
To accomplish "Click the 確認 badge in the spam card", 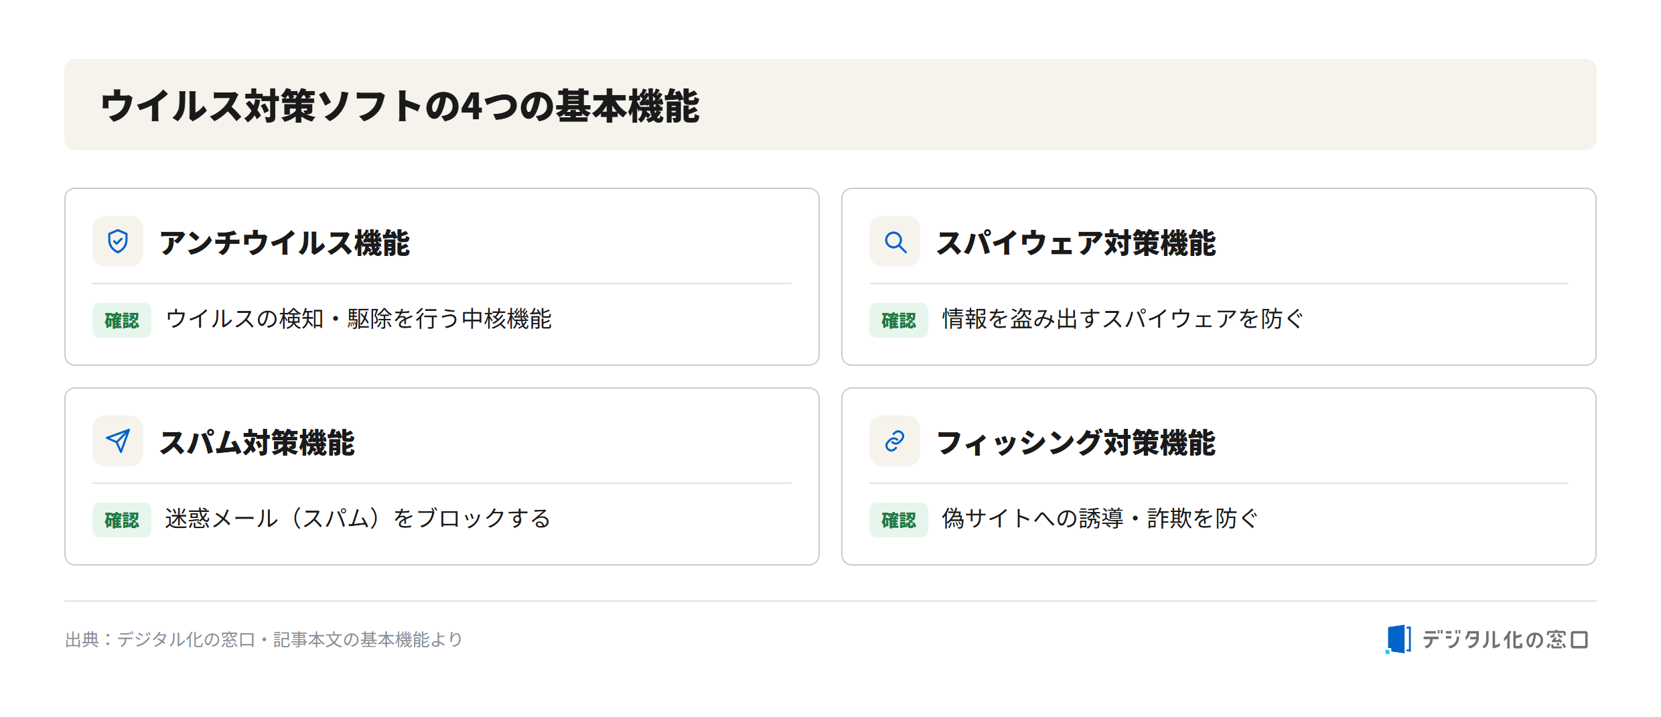I will [x=122, y=520].
